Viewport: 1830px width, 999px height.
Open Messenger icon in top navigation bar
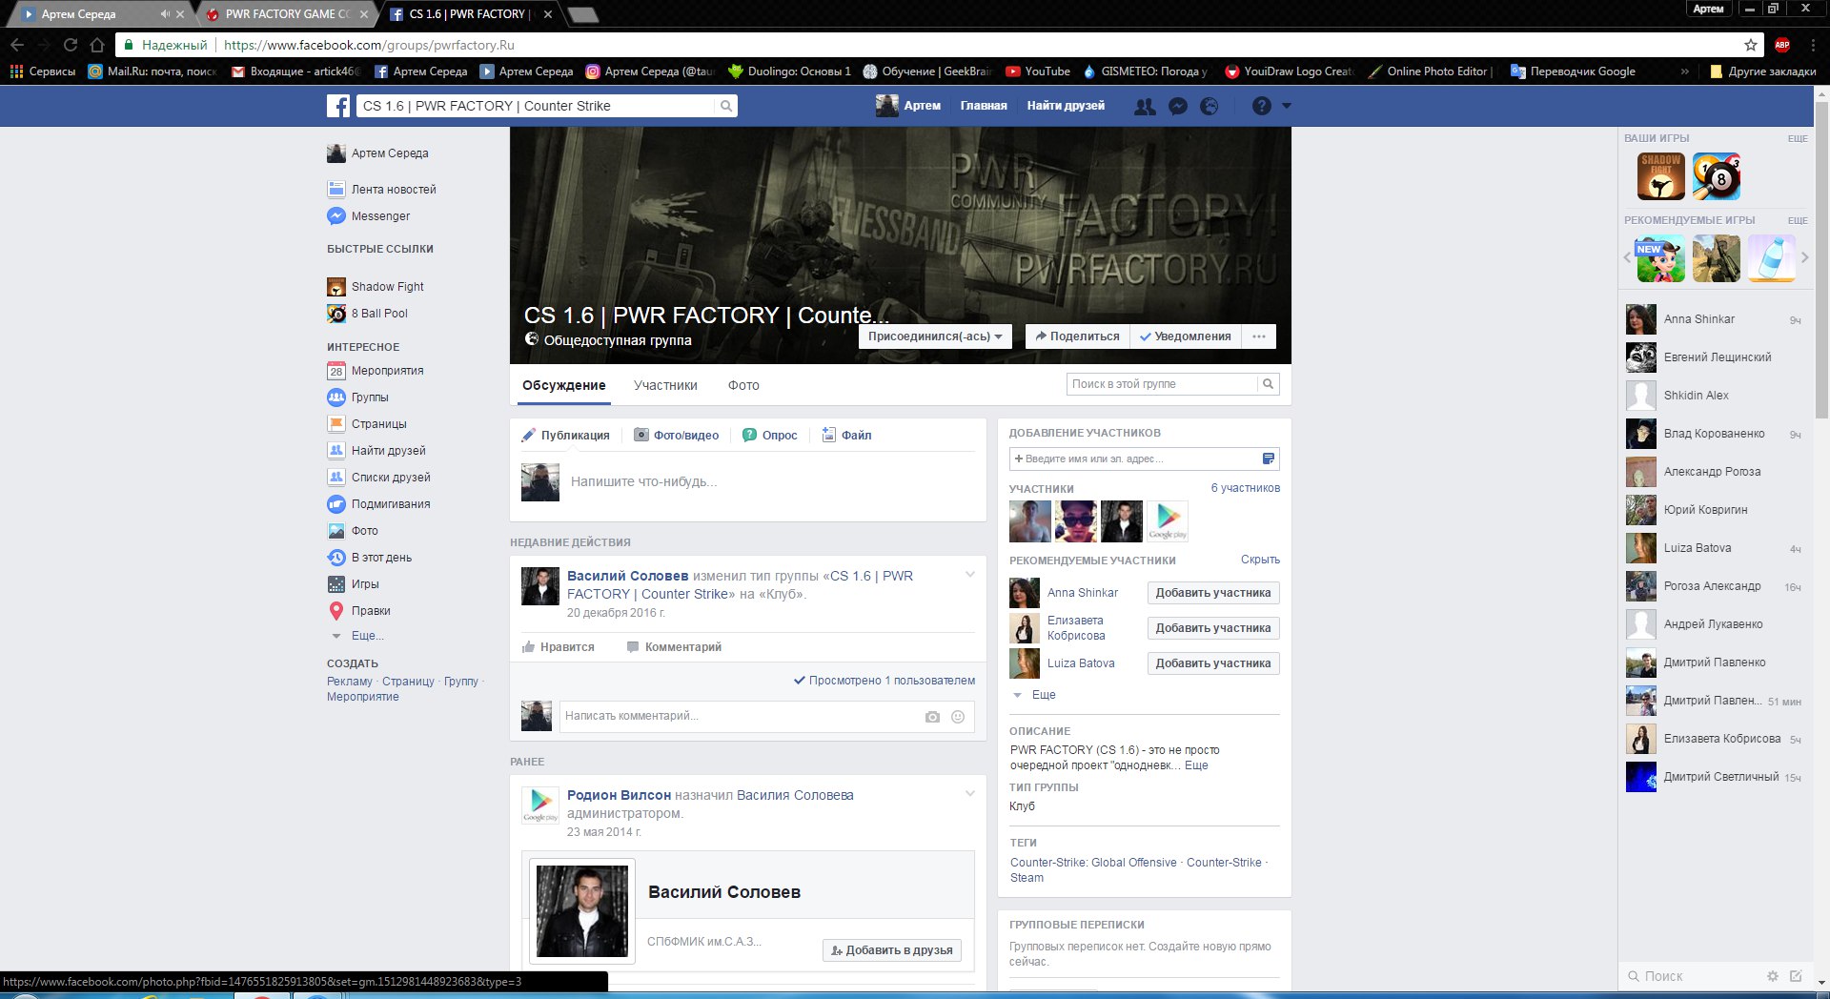pyautogui.click(x=1178, y=107)
